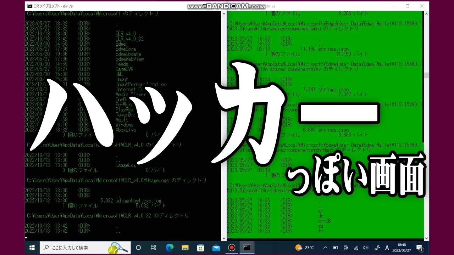This screenshot has width=454, height=255.
Task: Click the red Bandicam record icon
Action: pyautogui.click(x=232, y=248)
